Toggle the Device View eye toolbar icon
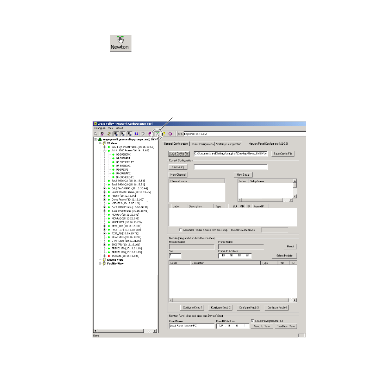The width and height of the screenshot is (374, 374). click(x=123, y=134)
